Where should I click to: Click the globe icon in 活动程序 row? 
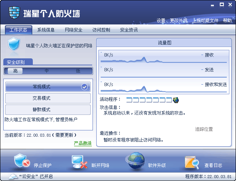(176, 99)
